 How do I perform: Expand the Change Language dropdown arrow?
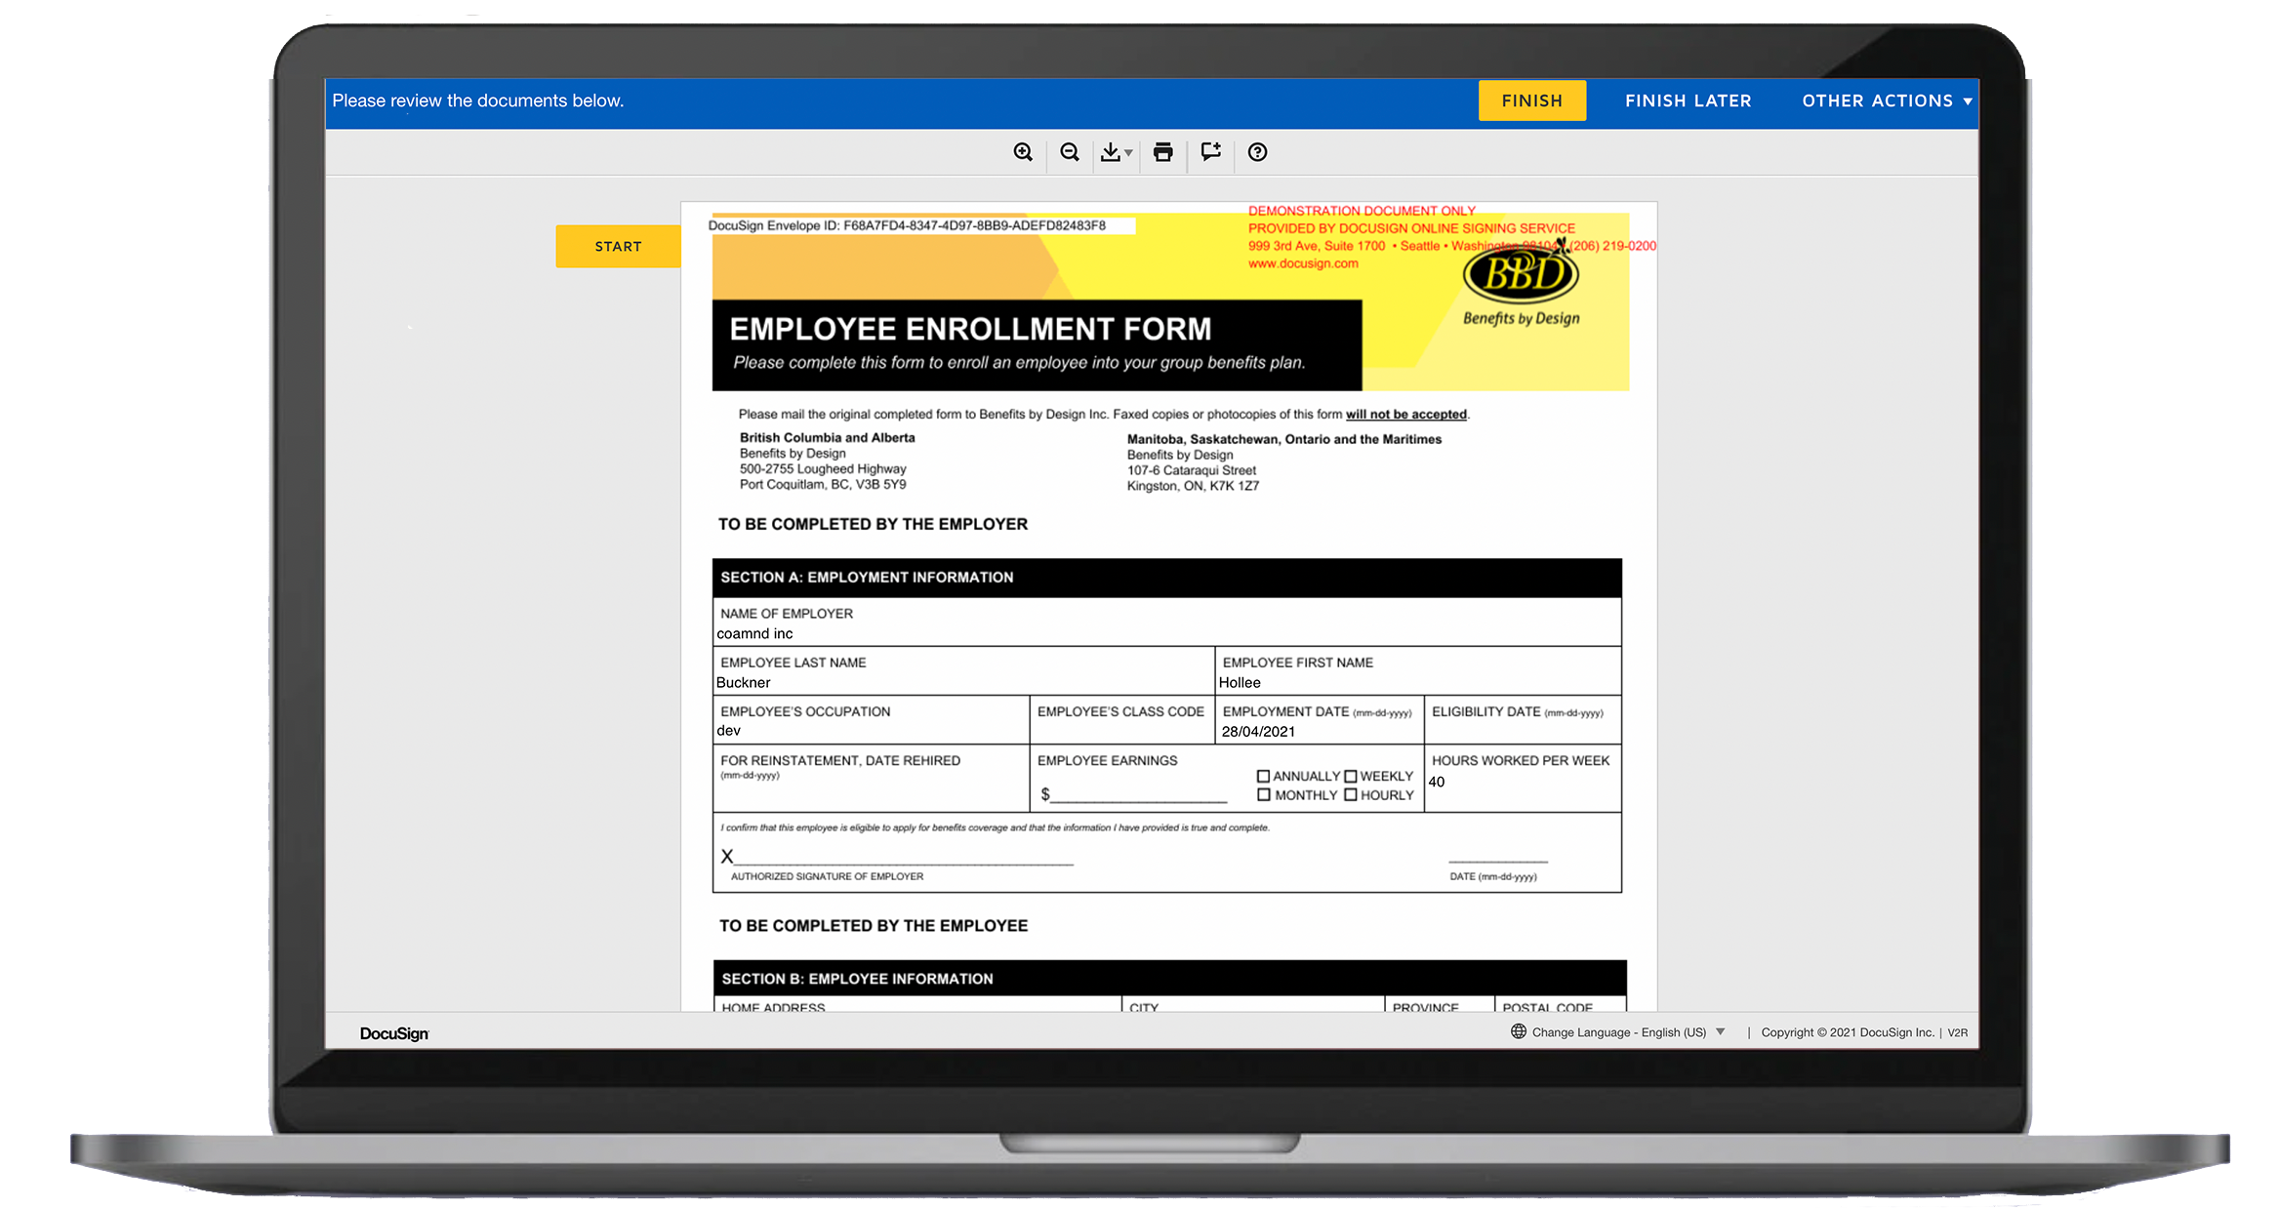click(x=1721, y=1031)
